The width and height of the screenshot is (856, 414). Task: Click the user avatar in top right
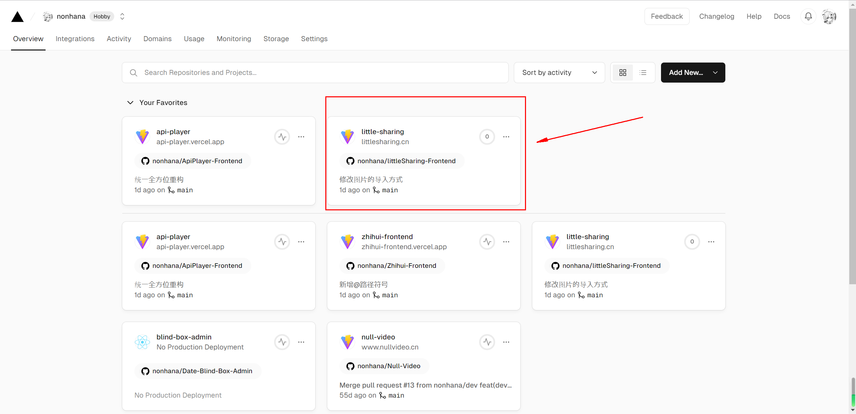(829, 16)
